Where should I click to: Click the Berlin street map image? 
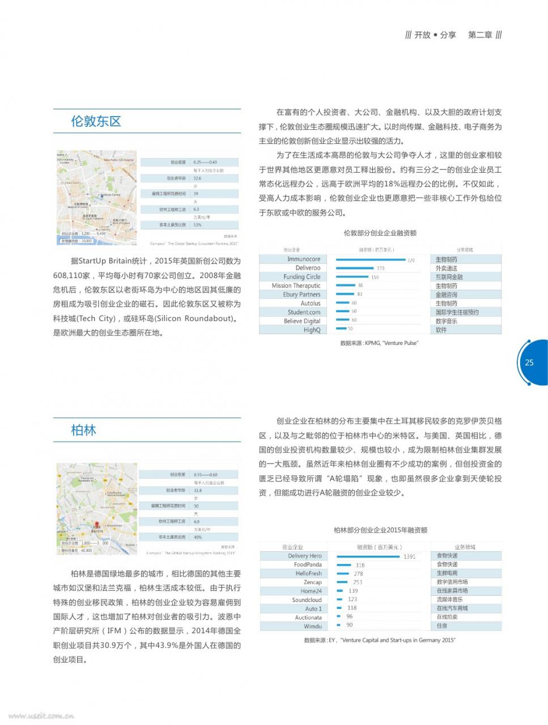96,508
